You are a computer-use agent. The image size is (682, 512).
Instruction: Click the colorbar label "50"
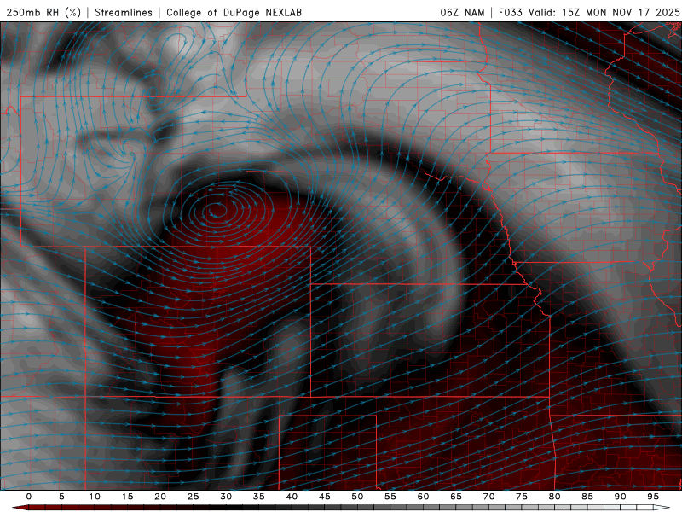point(357,497)
